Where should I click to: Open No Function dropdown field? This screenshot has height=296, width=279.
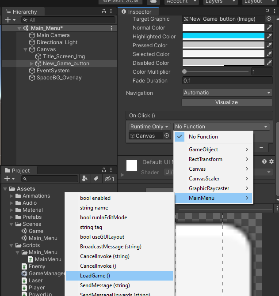coord(222,127)
